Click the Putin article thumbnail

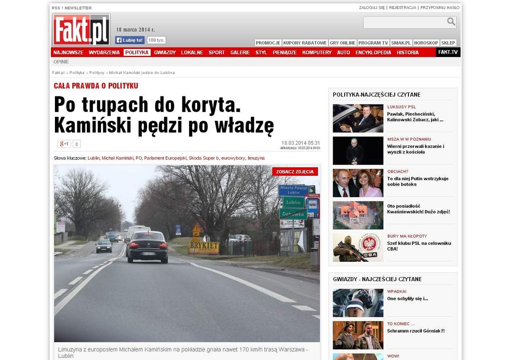pos(358,183)
